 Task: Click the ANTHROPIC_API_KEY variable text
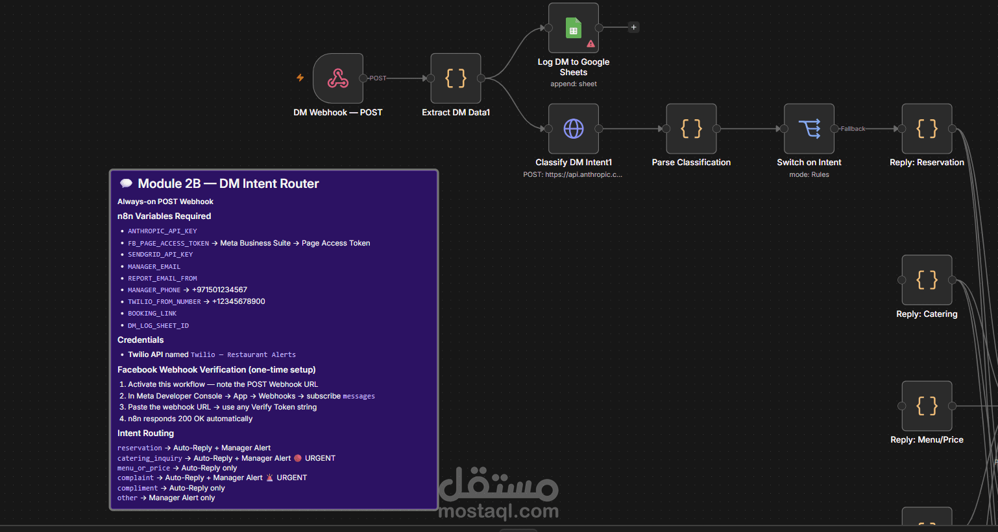tap(162, 231)
